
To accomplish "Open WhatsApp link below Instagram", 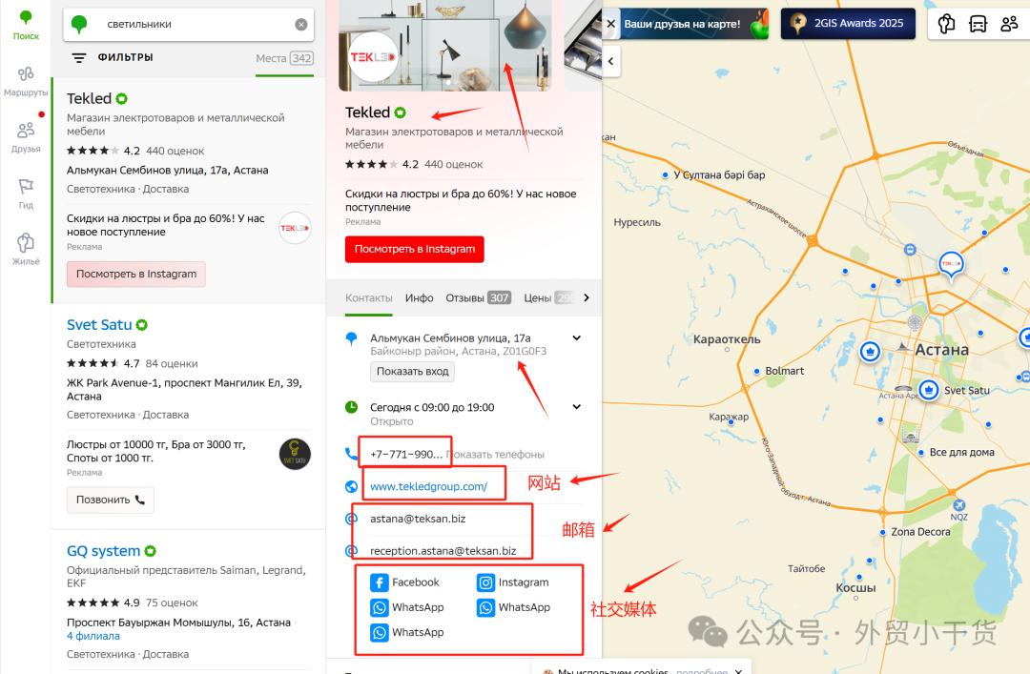I will 514,607.
